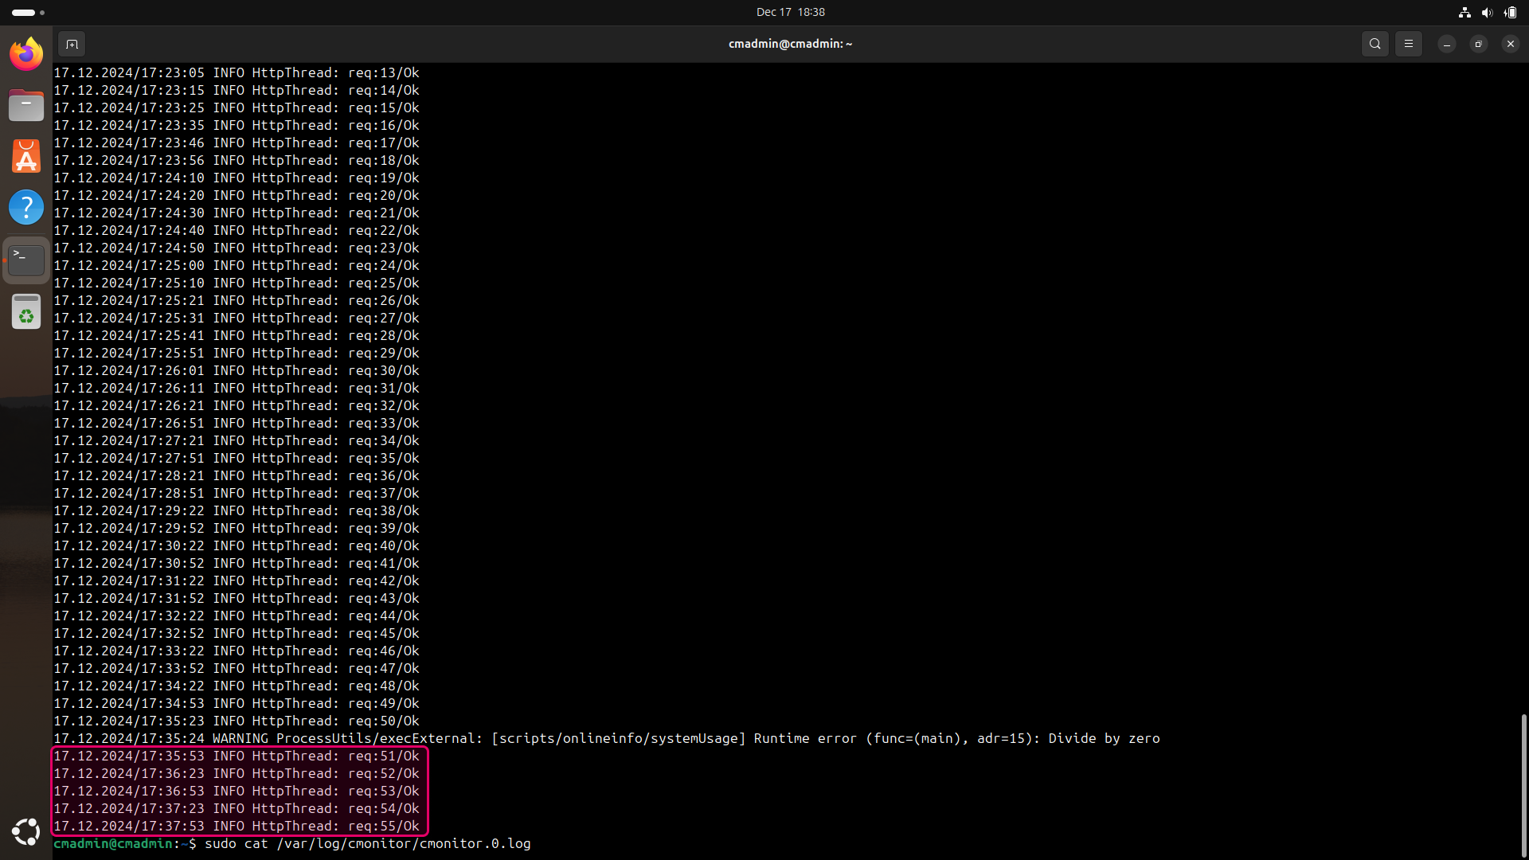
Task: Click the log line req:21/Ok
Action: tap(237, 213)
